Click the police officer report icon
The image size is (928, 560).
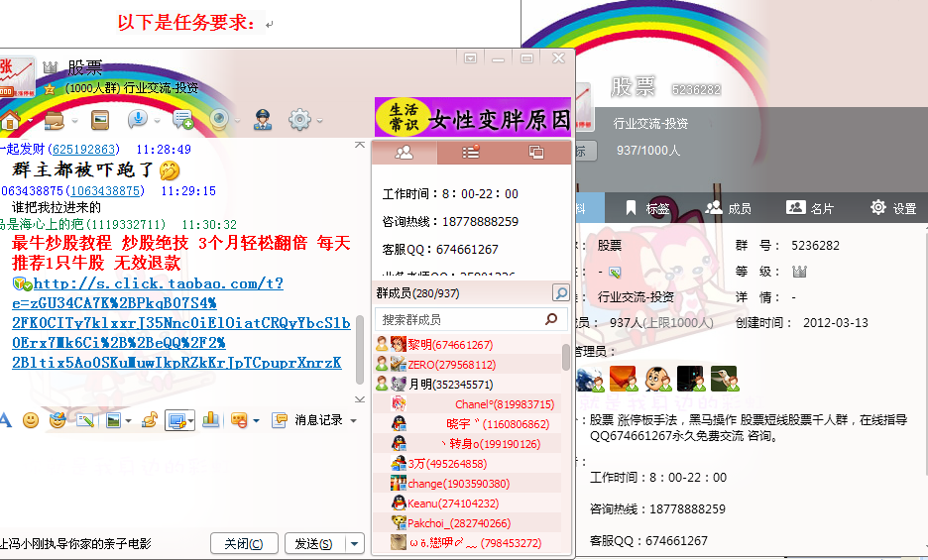(263, 121)
